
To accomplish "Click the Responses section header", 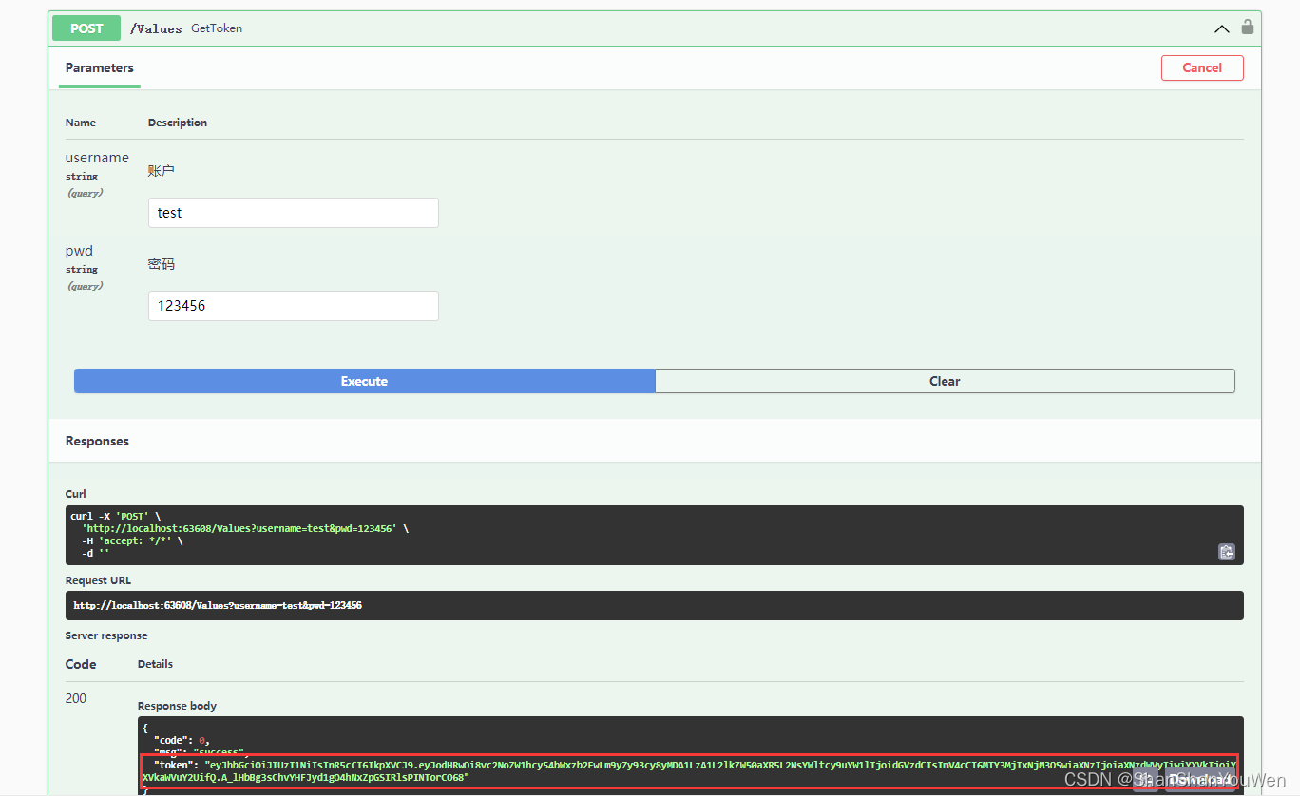I will tap(97, 440).
